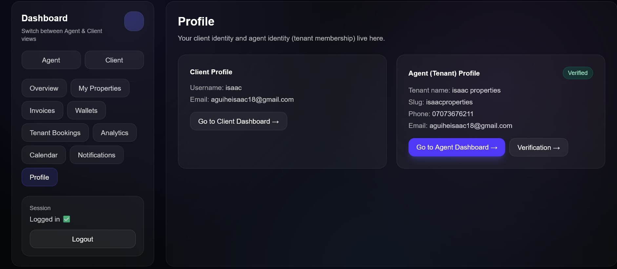The image size is (617, 269).
Task: Select the Profile nav item
Action: pyautogui.click(x=39, y=177)
